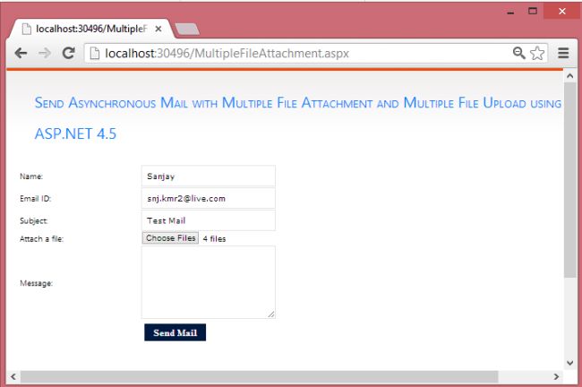
Task: Click the Name input field
Action: [x=209, y=176]
